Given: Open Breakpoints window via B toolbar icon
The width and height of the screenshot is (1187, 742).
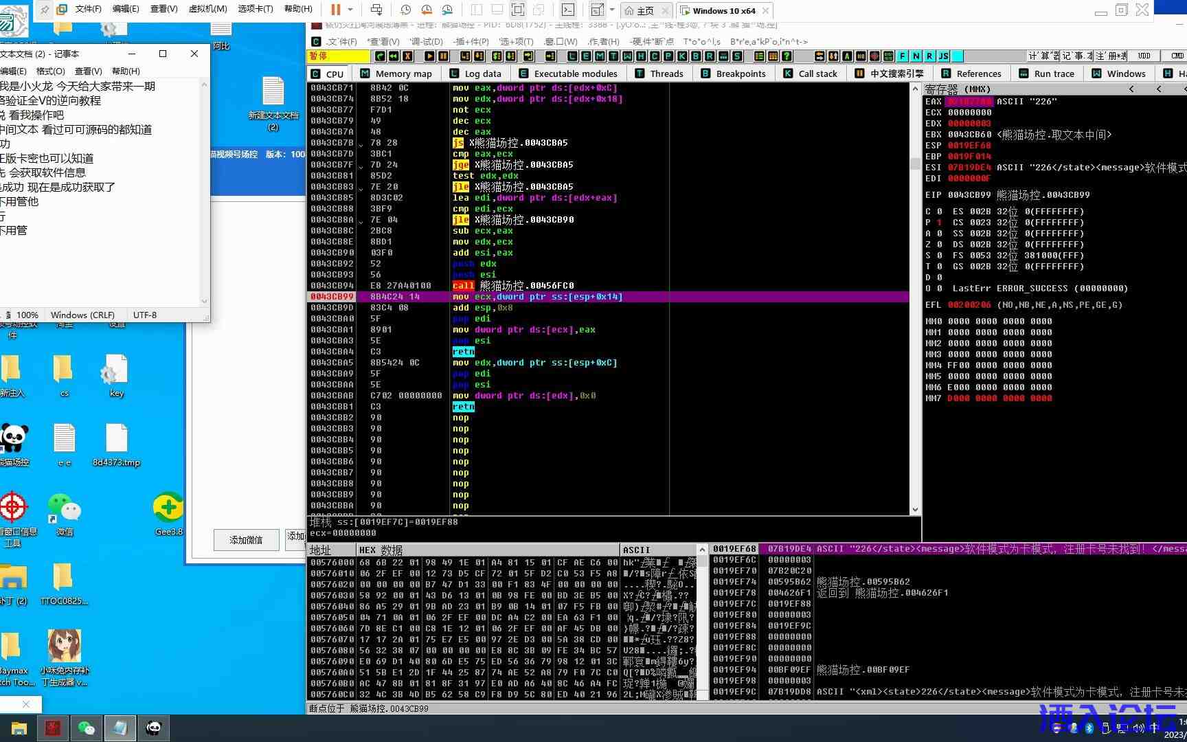Looking at the screenshot, I should (696, 56).
